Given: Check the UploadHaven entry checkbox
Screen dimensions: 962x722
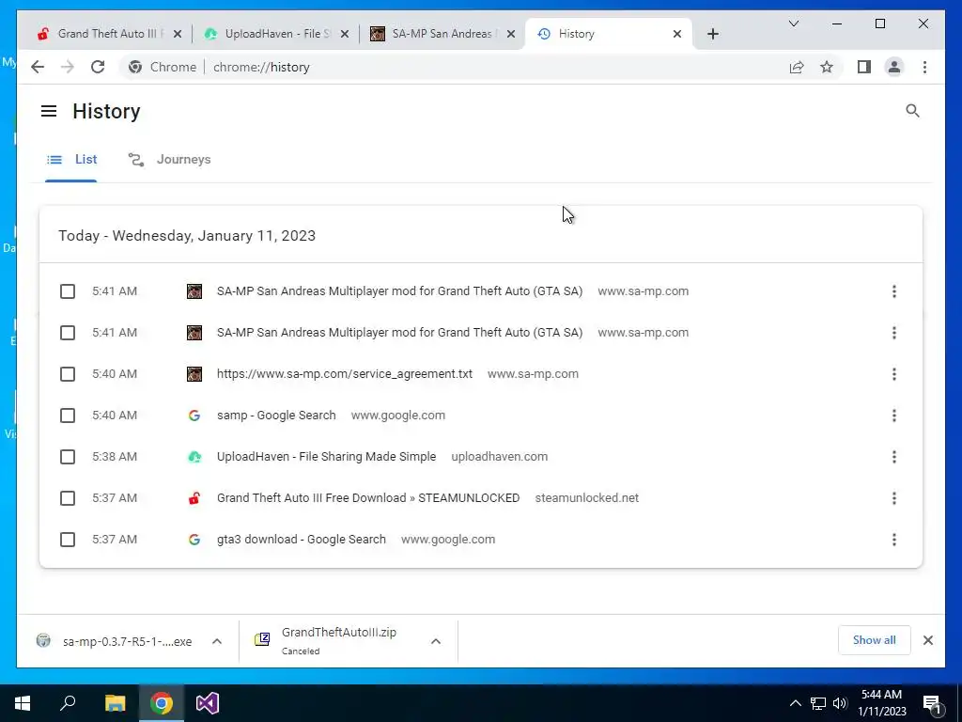Looking at the screenshot, I should pyautogui.click(x=68, y=457).
